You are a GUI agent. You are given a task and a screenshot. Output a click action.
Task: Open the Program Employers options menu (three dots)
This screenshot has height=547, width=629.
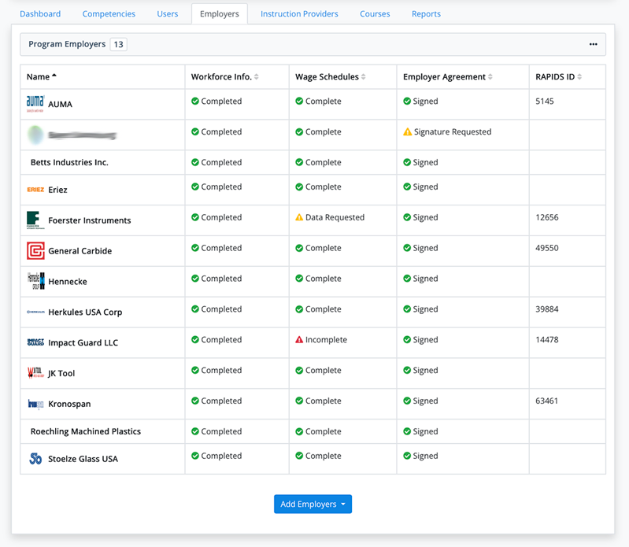(594, 44)
